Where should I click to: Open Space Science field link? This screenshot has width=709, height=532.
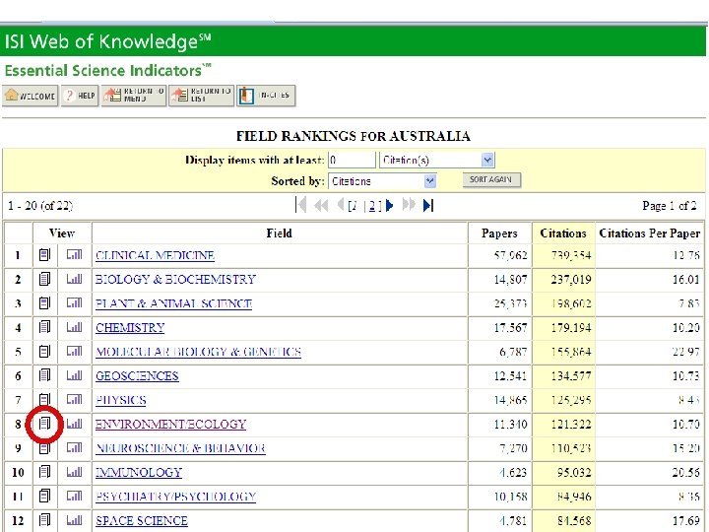point(142,521)
